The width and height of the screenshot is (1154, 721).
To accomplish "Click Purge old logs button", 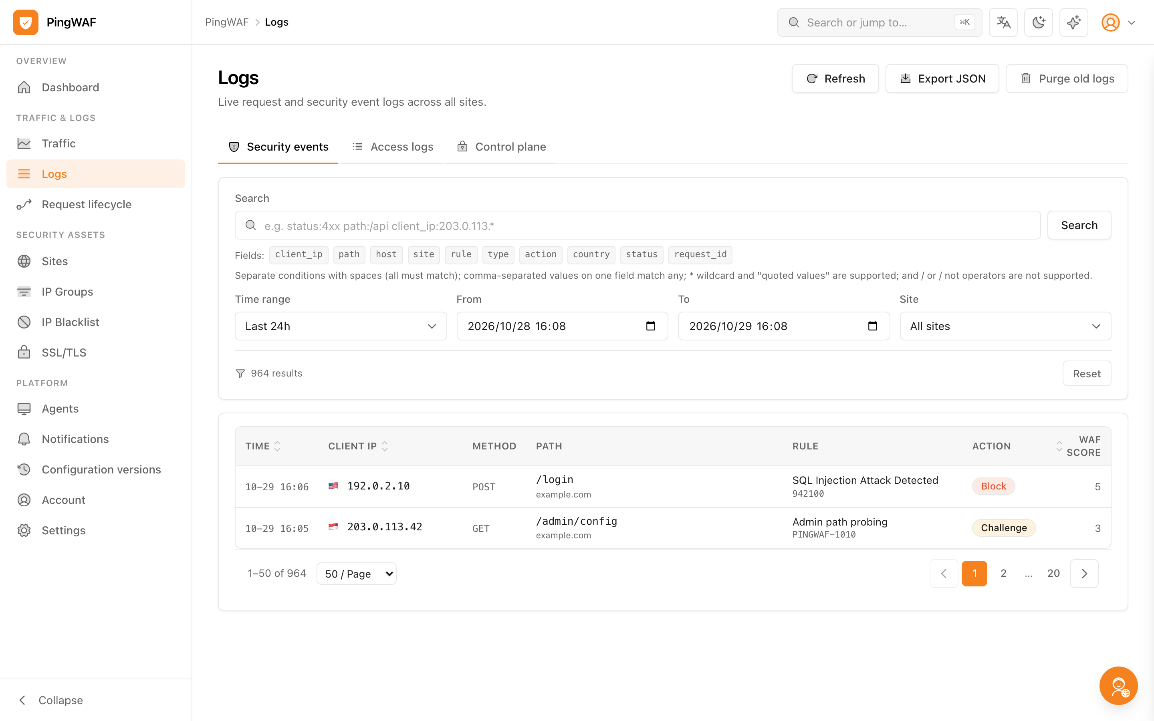I will (x=1067, y=79).
